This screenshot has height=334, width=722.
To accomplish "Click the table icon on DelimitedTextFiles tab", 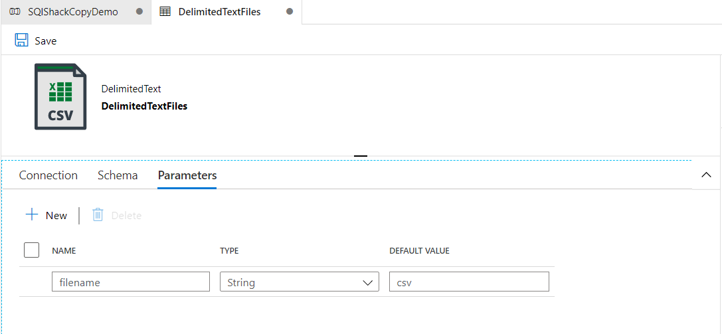I will (x=165, y=12).
